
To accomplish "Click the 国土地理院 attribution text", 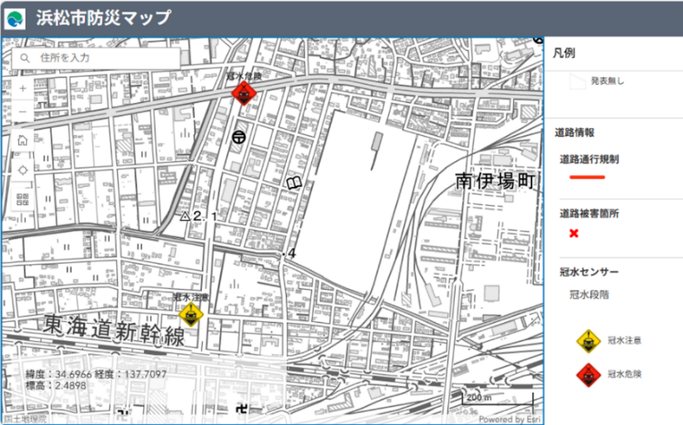I will pos(26,419).
